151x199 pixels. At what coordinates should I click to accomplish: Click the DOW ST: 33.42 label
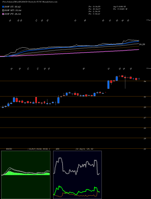point(12,7)
